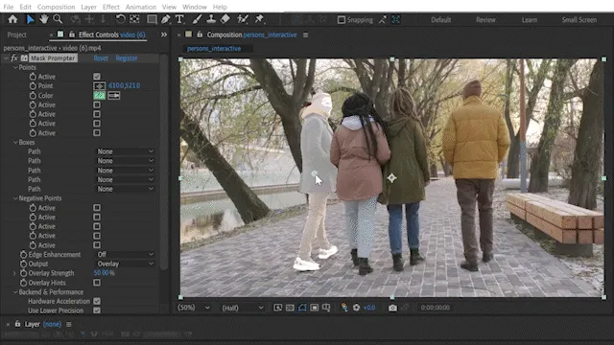
Task: Select the Puppet Pin tool
Action: tap(259, 19)
